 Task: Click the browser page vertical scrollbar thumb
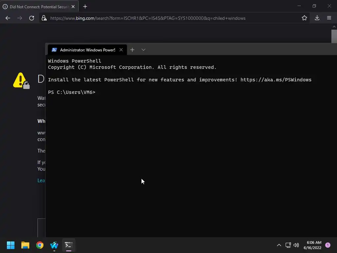[x=334, y=36]
